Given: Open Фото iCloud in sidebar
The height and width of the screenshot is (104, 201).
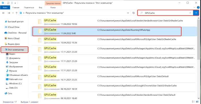Looking at the screenshot, I should (12, 38).
